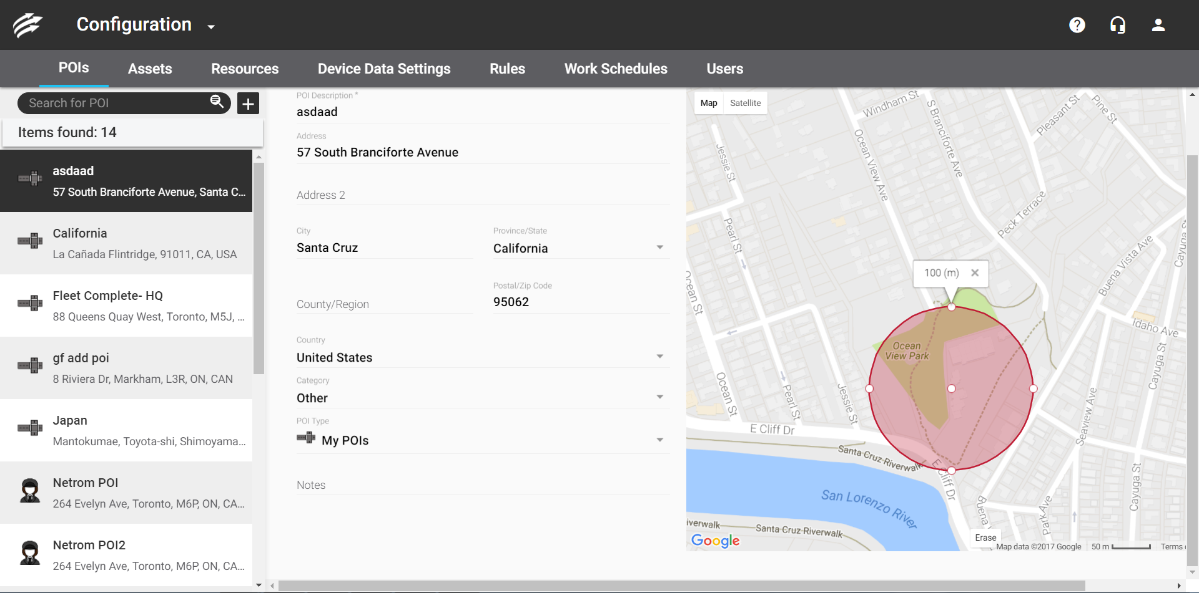
Task: Edit the POI Description field
Action: [483, 112]
